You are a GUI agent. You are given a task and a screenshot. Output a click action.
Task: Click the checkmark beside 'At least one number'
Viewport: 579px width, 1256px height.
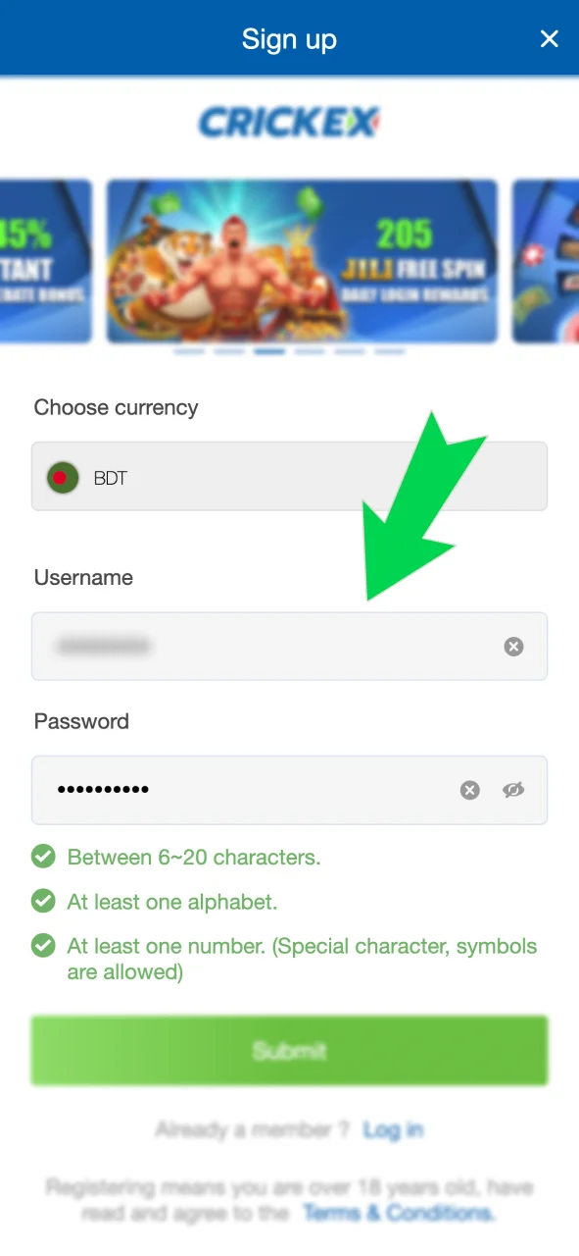pos(43,946)
